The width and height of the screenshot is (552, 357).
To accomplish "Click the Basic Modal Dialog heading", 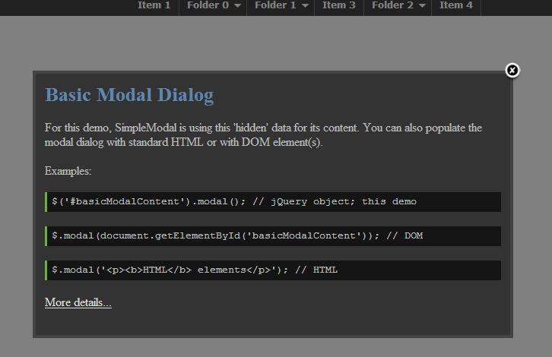I will click(129, 95).
